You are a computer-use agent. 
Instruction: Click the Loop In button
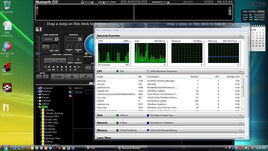[50, 60]
